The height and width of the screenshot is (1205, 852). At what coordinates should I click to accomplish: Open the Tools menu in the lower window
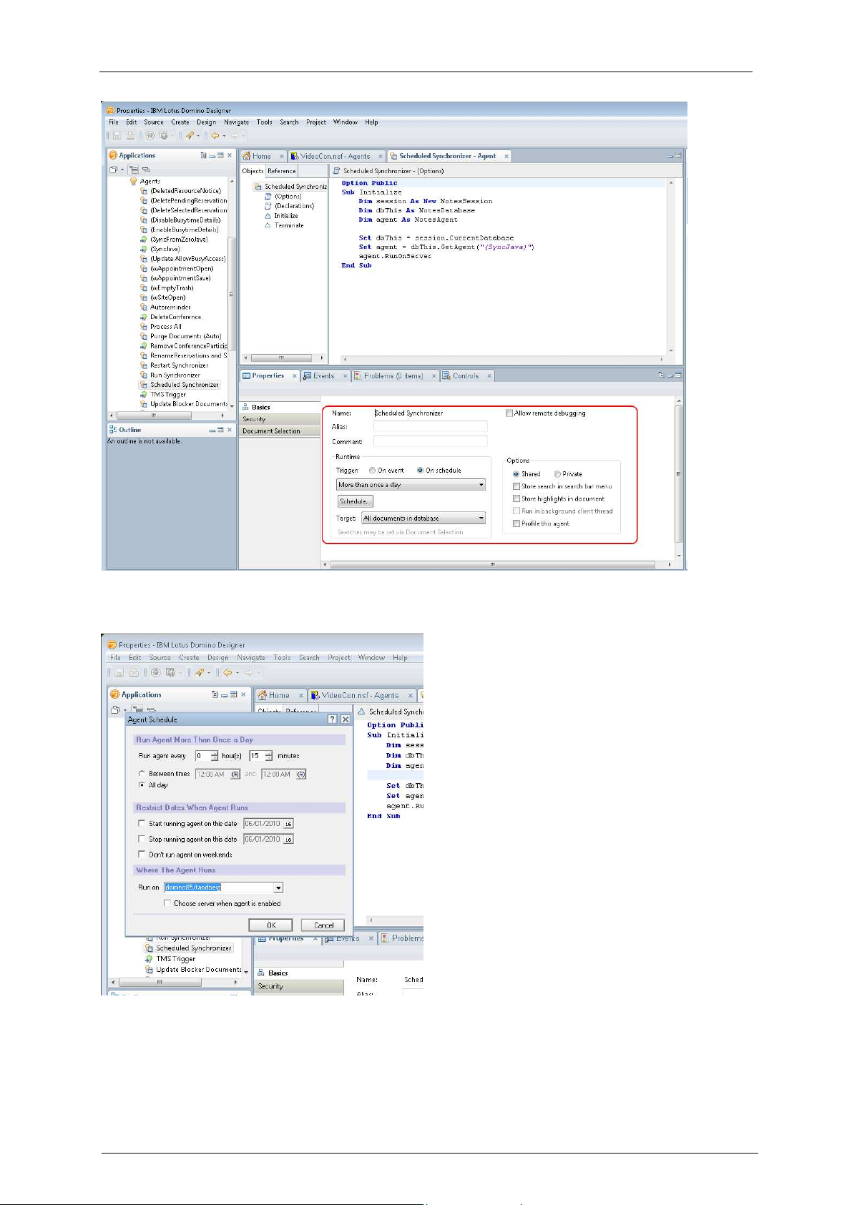click(x=283, y=658)
